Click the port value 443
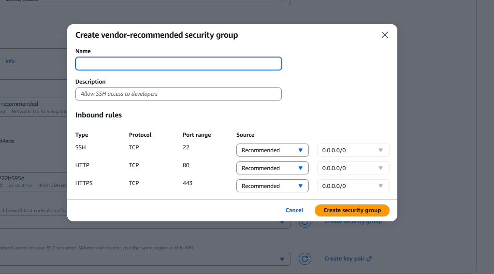This screenshot has height=274, width=494. tap(188, 183)
